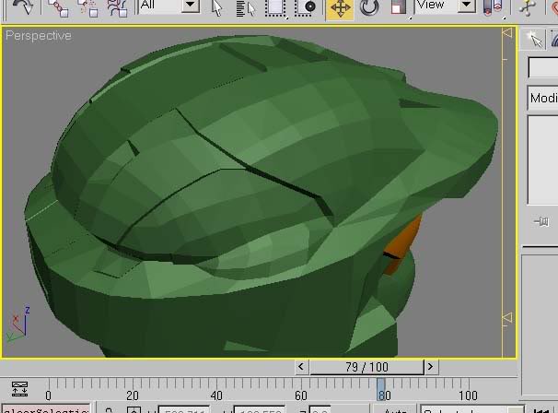
Task: Click the Y coordinate input field
Action: click(259, 410)
